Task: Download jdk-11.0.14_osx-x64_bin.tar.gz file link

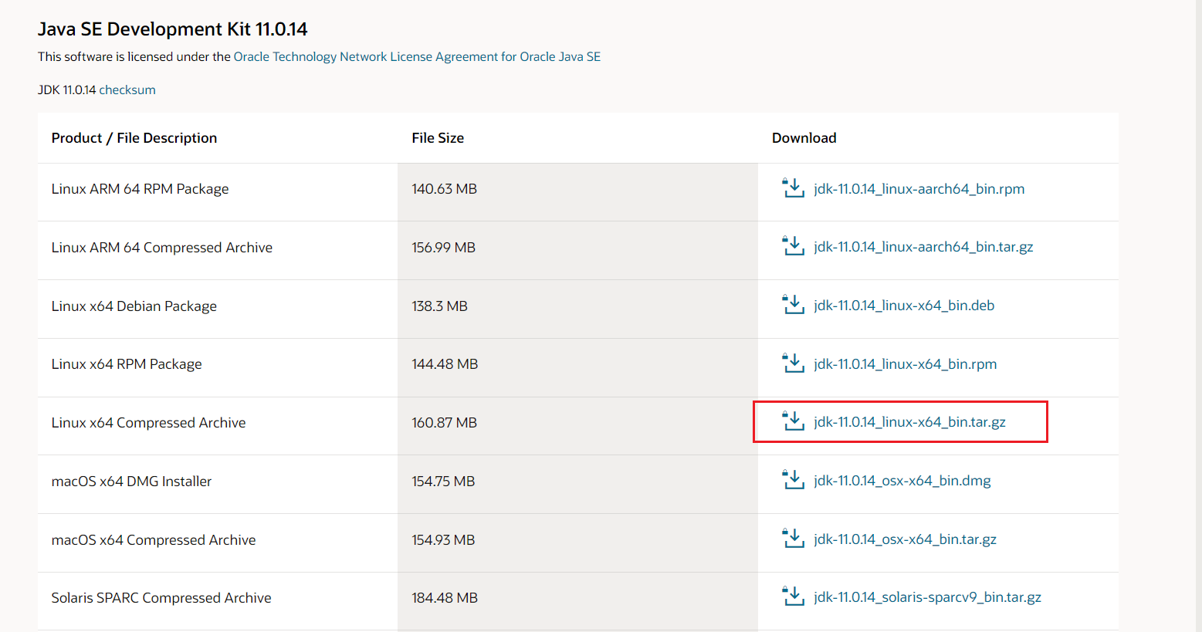Action: point(905,539)
